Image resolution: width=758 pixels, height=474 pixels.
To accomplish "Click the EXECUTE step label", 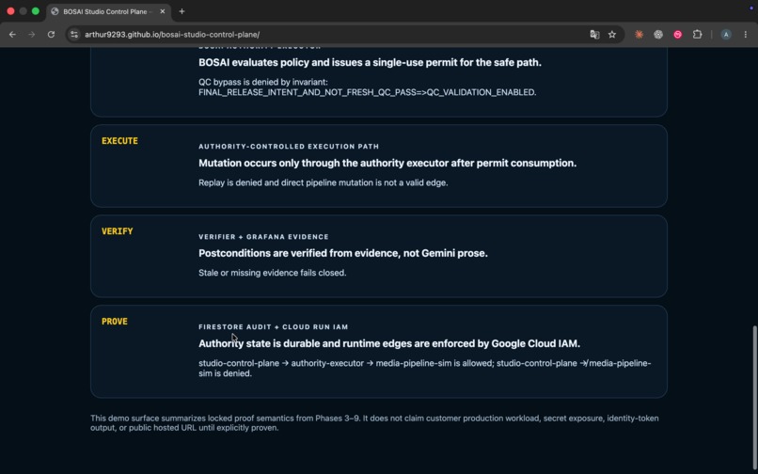I will [x=119, y=141].
